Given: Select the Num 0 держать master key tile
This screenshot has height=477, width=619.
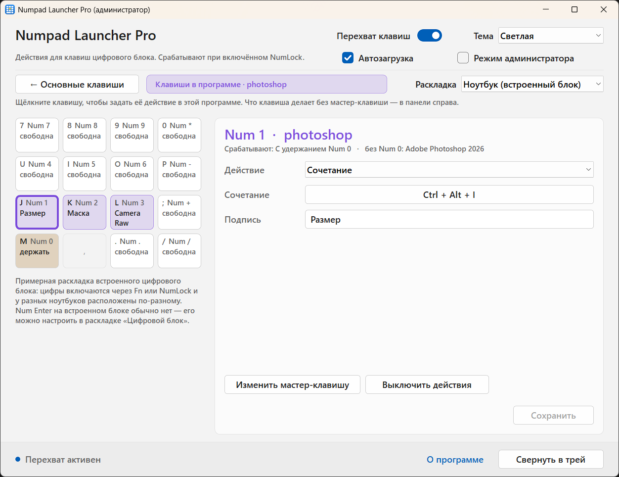Looking at the screenshot, I should [37, 251].
